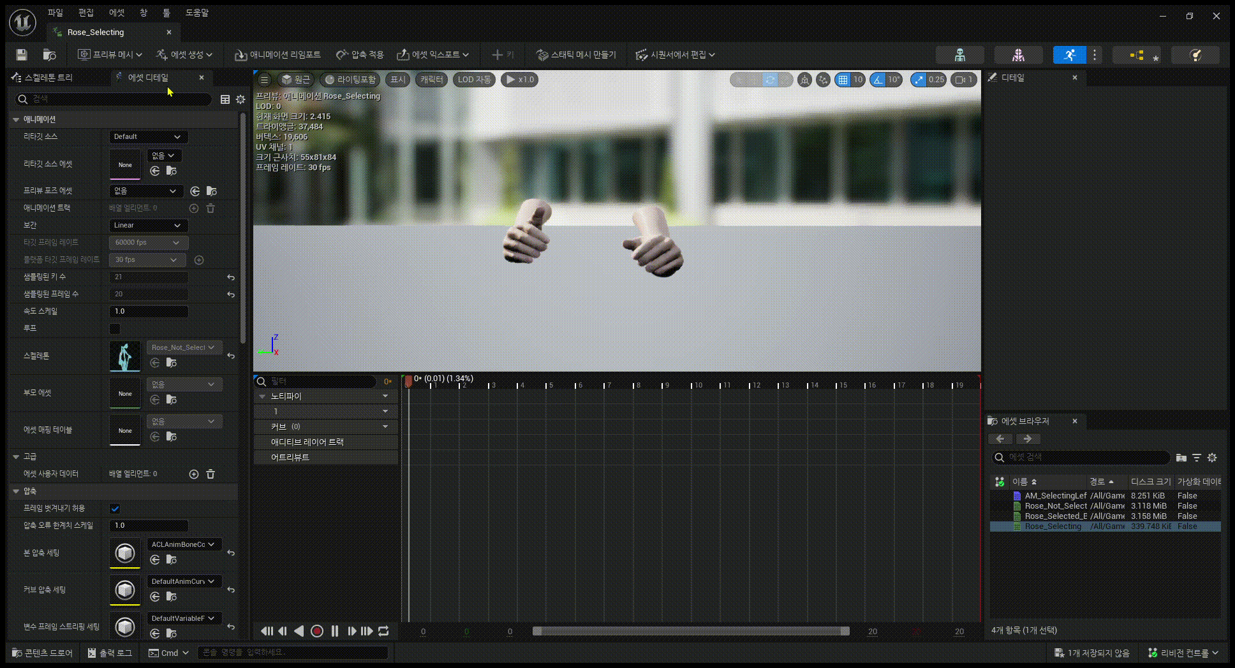
Task: Navigate back in Asset Browser
Action: pos(1000,439)
